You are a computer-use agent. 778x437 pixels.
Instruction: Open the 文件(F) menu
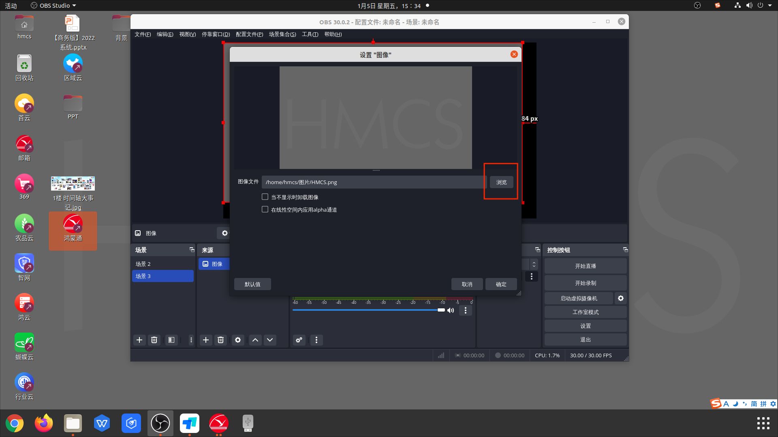(x=143, y=34)
